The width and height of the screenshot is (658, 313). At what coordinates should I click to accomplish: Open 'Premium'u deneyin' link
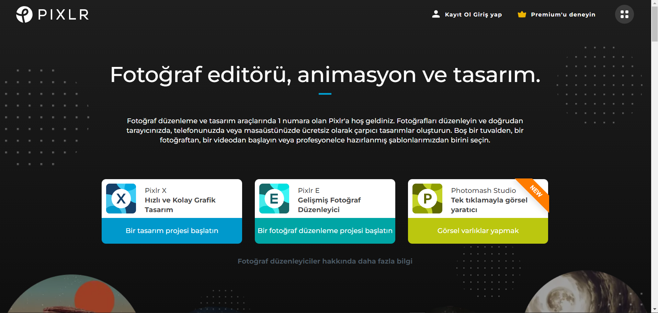tap(563, 14)
